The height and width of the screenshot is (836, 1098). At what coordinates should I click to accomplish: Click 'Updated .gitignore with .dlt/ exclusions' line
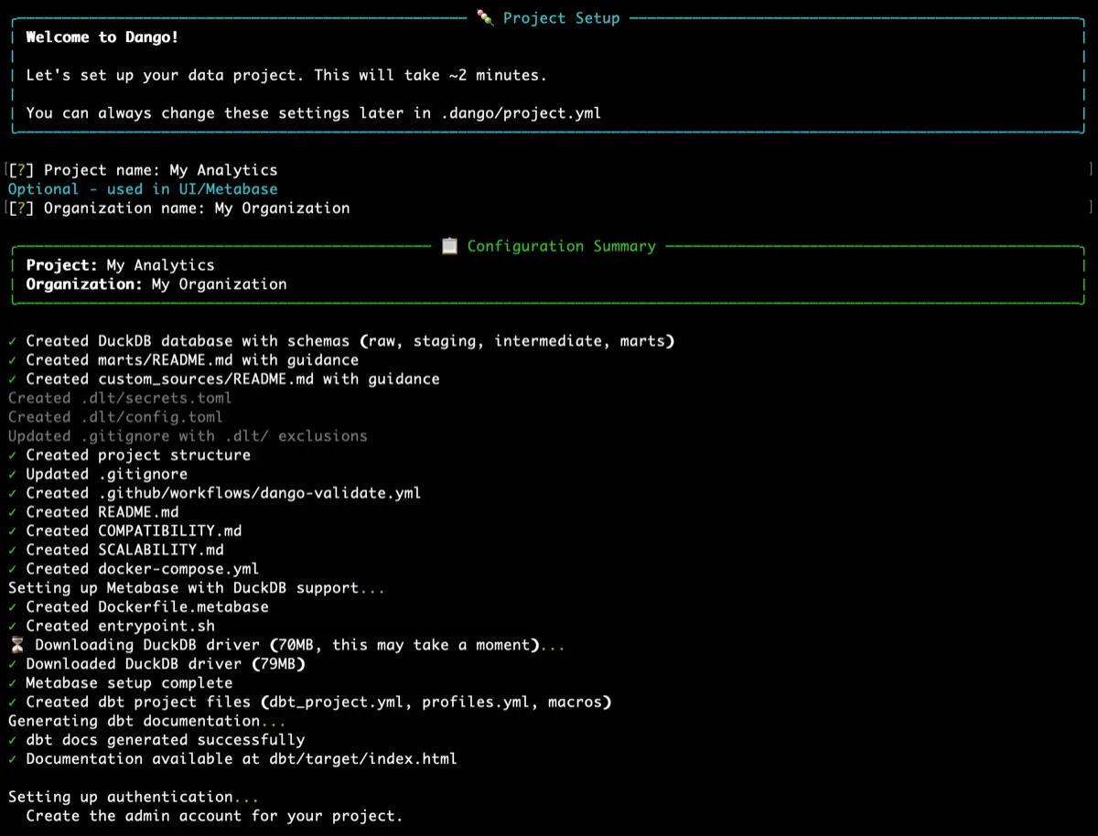(x=188, y=436)
